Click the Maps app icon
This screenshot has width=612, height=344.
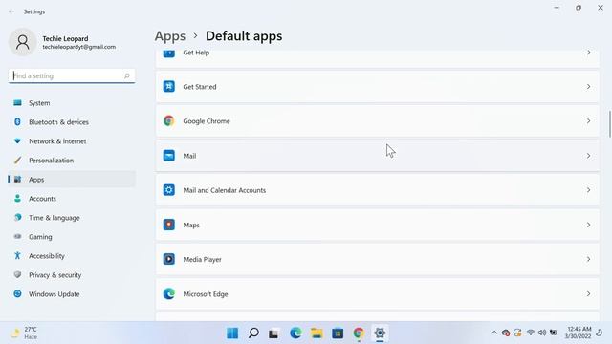pos(168,225)
